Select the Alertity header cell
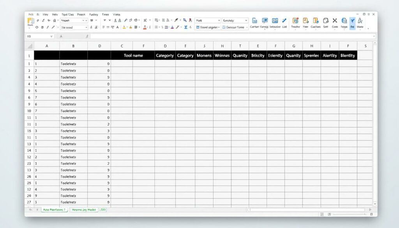Viewport: 399px width, 228px height. click(x=330, y=55)
